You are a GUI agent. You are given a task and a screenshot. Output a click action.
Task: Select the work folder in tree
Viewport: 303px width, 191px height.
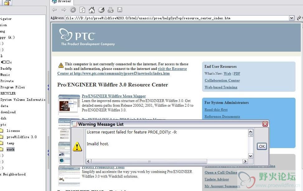[11, 150]
